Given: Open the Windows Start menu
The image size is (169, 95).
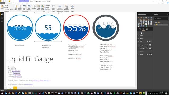Looking at the screenshot, I should pos(2,93).
